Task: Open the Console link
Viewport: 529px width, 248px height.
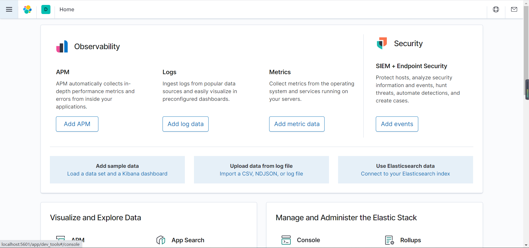Action: click(x=308, y=240)
